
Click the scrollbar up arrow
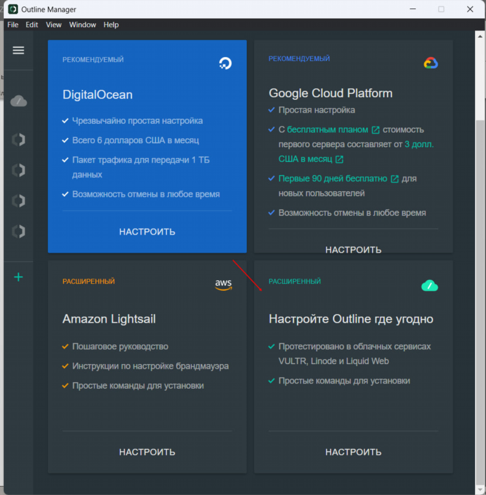tap(480, 36)
